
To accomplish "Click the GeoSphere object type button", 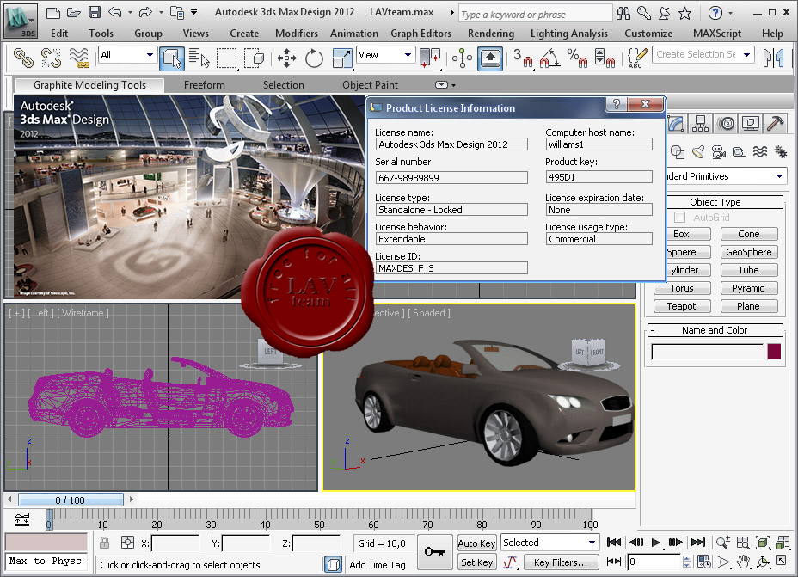I will pyautogui.click(x=749, y=252).
